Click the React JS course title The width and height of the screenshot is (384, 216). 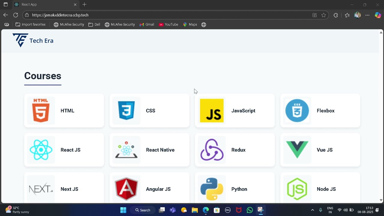(x=70, y=150)
